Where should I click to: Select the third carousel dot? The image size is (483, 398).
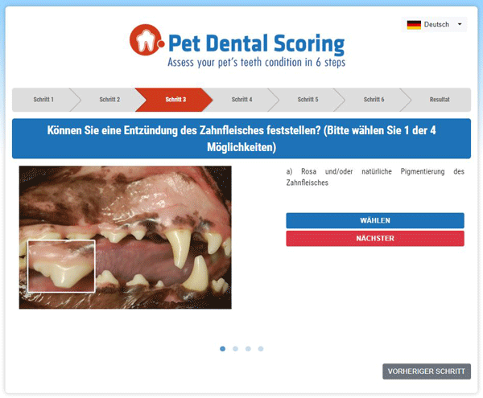point(248,348)
